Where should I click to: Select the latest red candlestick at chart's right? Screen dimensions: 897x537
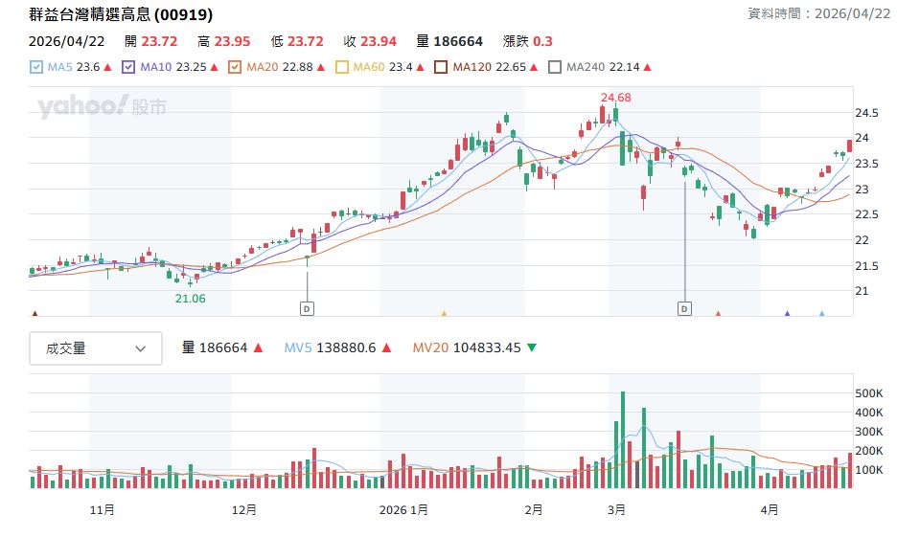point(849,146)
